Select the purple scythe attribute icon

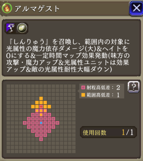10,28
